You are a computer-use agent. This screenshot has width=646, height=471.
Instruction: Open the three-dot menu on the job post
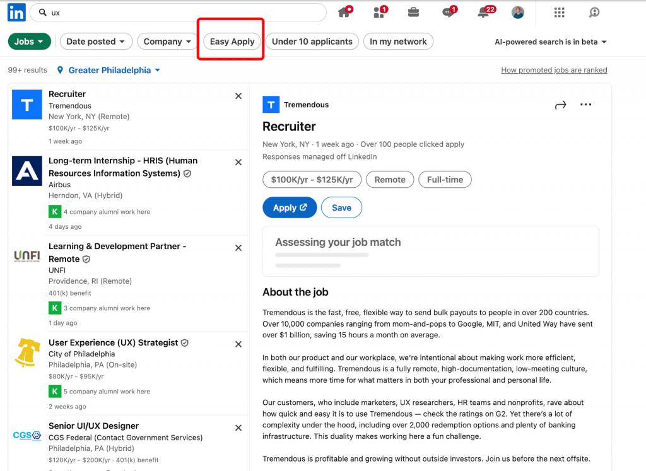click(x=585, y=105)
